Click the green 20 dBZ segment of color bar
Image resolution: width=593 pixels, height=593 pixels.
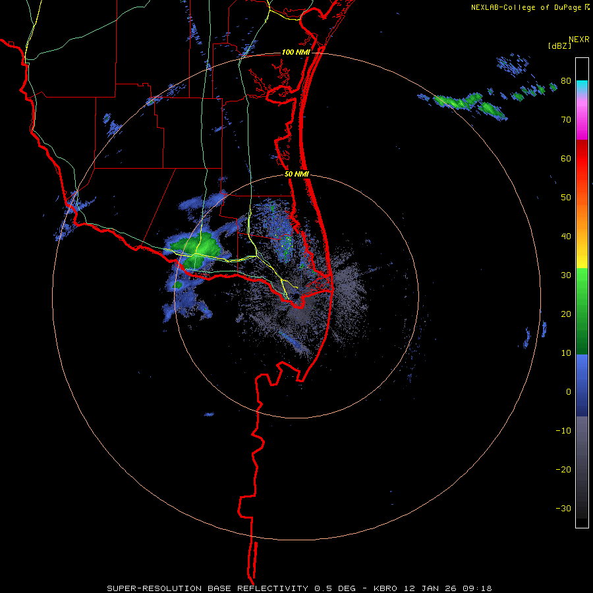point(582,314)
